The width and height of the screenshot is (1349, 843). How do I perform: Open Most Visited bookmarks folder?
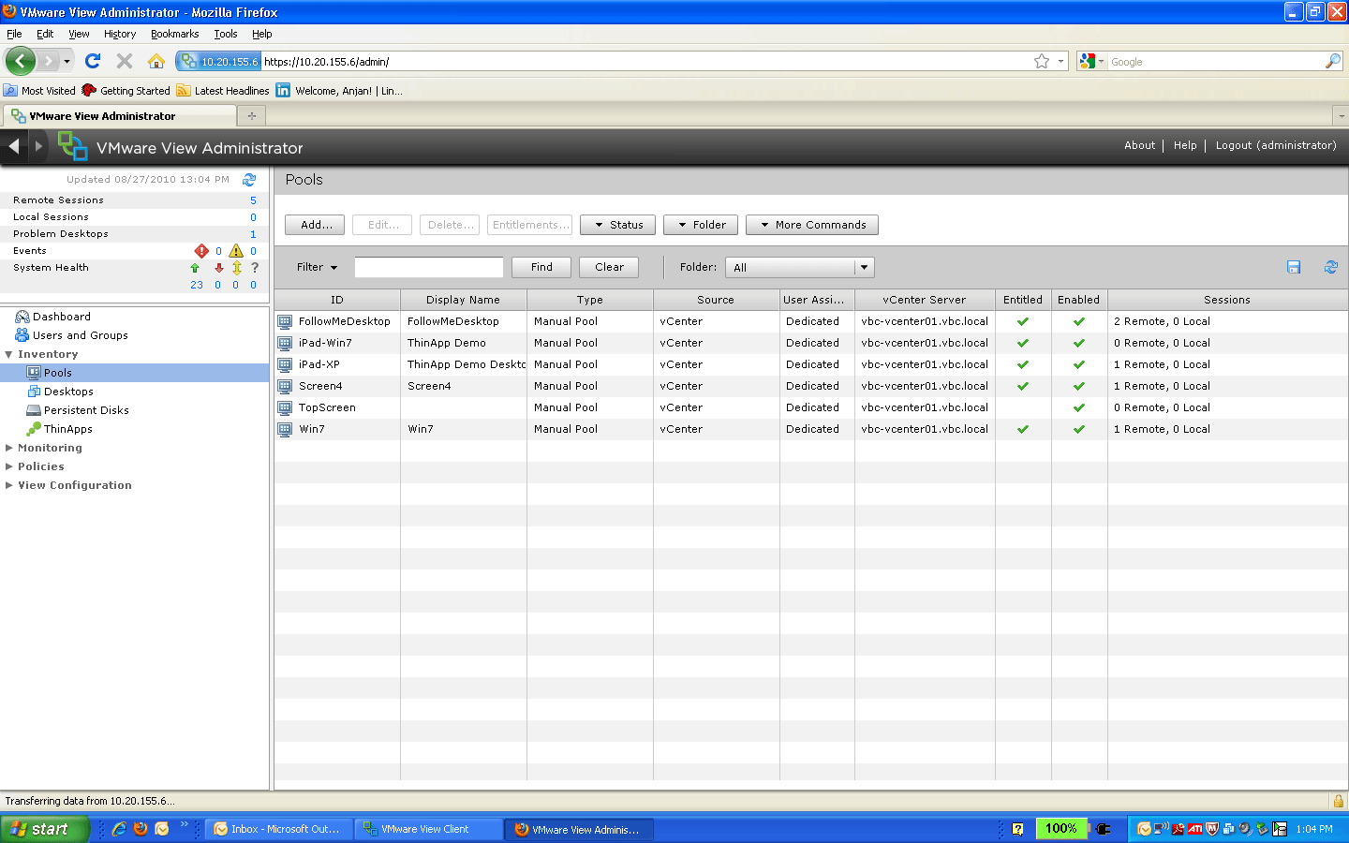(x=39, y=91)
